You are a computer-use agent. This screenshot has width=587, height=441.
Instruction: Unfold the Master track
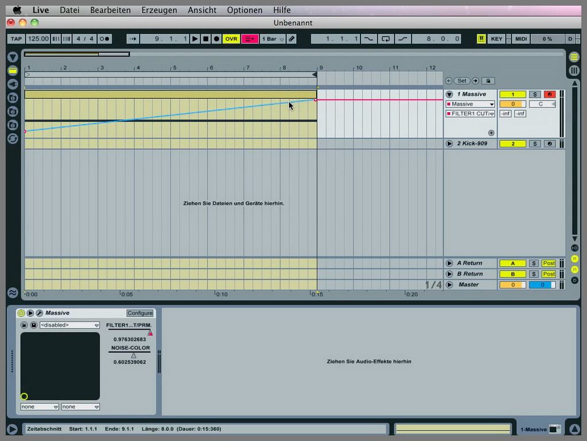coord(449,285)
